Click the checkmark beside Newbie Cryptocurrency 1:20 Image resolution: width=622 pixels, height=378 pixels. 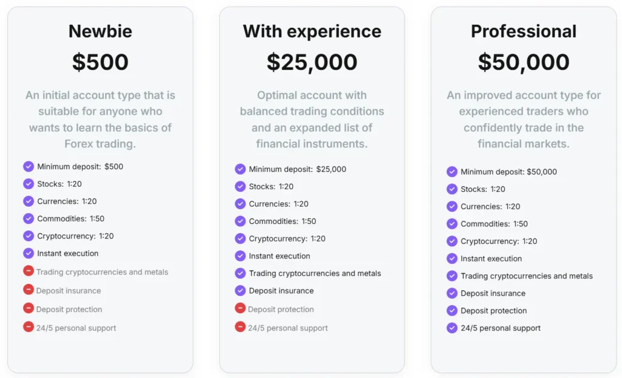click(x=29, y=236)
